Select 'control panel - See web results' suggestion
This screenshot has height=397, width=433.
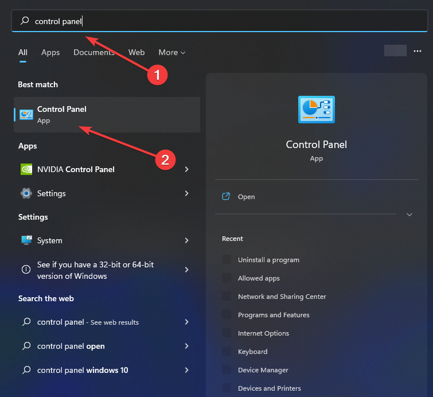(x=107, y=322)
